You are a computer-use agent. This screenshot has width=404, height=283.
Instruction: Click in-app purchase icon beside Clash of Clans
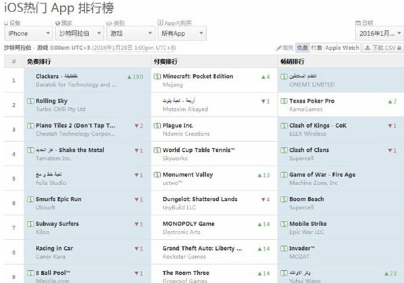coord(284,150)
